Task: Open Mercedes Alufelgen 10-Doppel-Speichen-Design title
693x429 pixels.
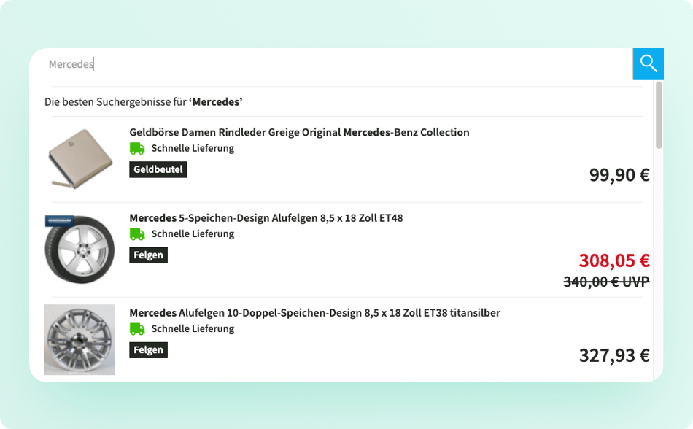Action: [314, 313]
